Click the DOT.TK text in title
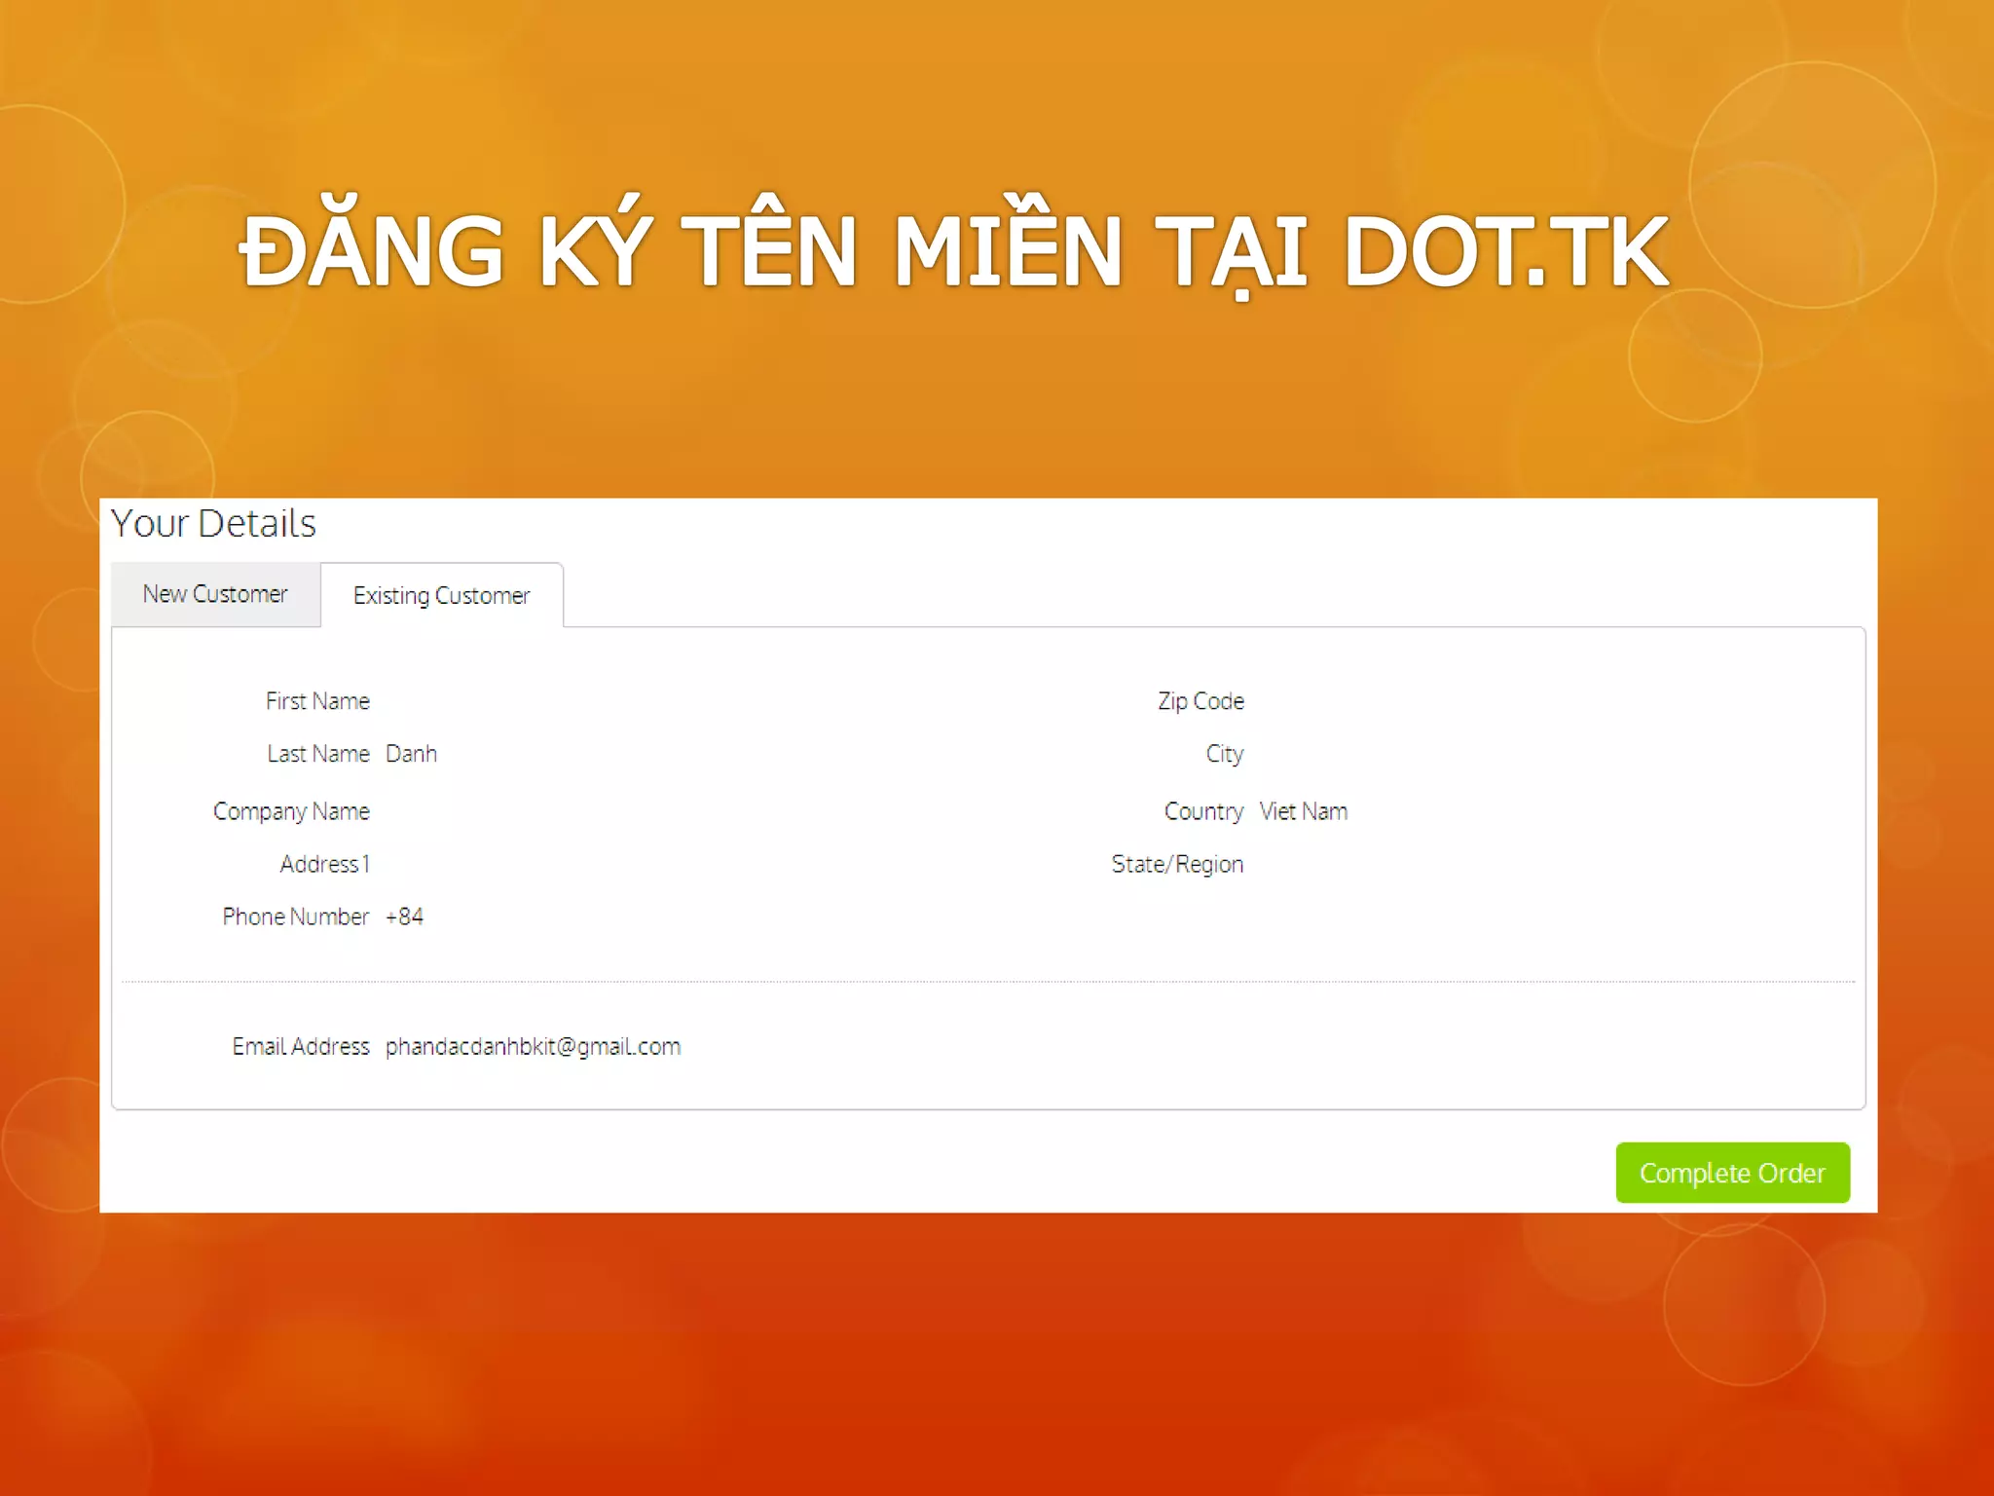The image size is (1994, 1496). click(1505, 251)
